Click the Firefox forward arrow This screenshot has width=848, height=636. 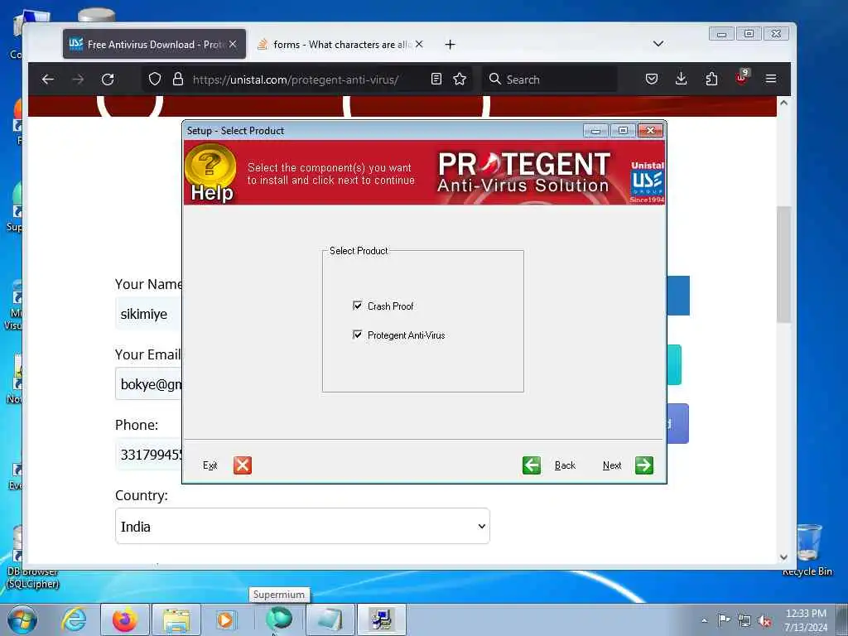coord(79,79)
